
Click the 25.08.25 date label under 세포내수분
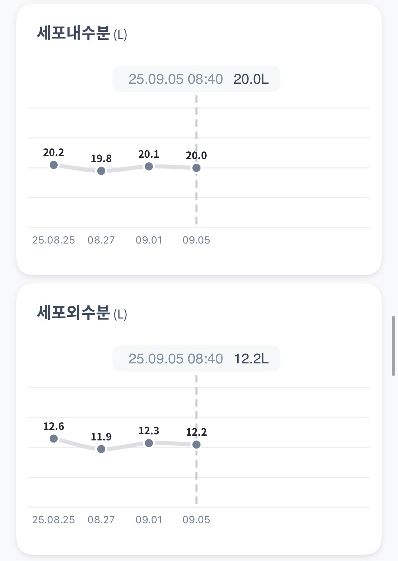point(54,240)
